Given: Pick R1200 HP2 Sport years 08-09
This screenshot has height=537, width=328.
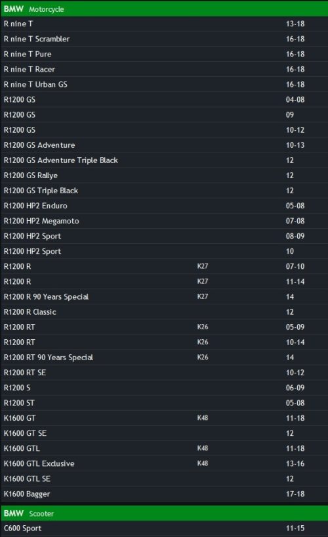Looking at the screenshot, I should click(164, 236).
